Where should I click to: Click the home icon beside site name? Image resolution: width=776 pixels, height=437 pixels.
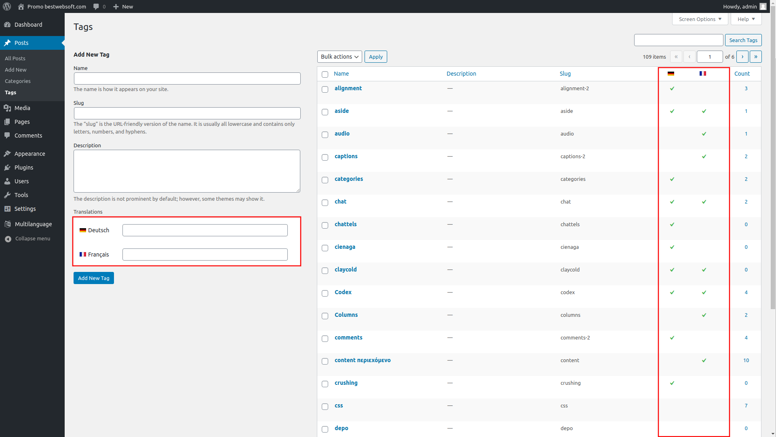(x=21, y=6)
